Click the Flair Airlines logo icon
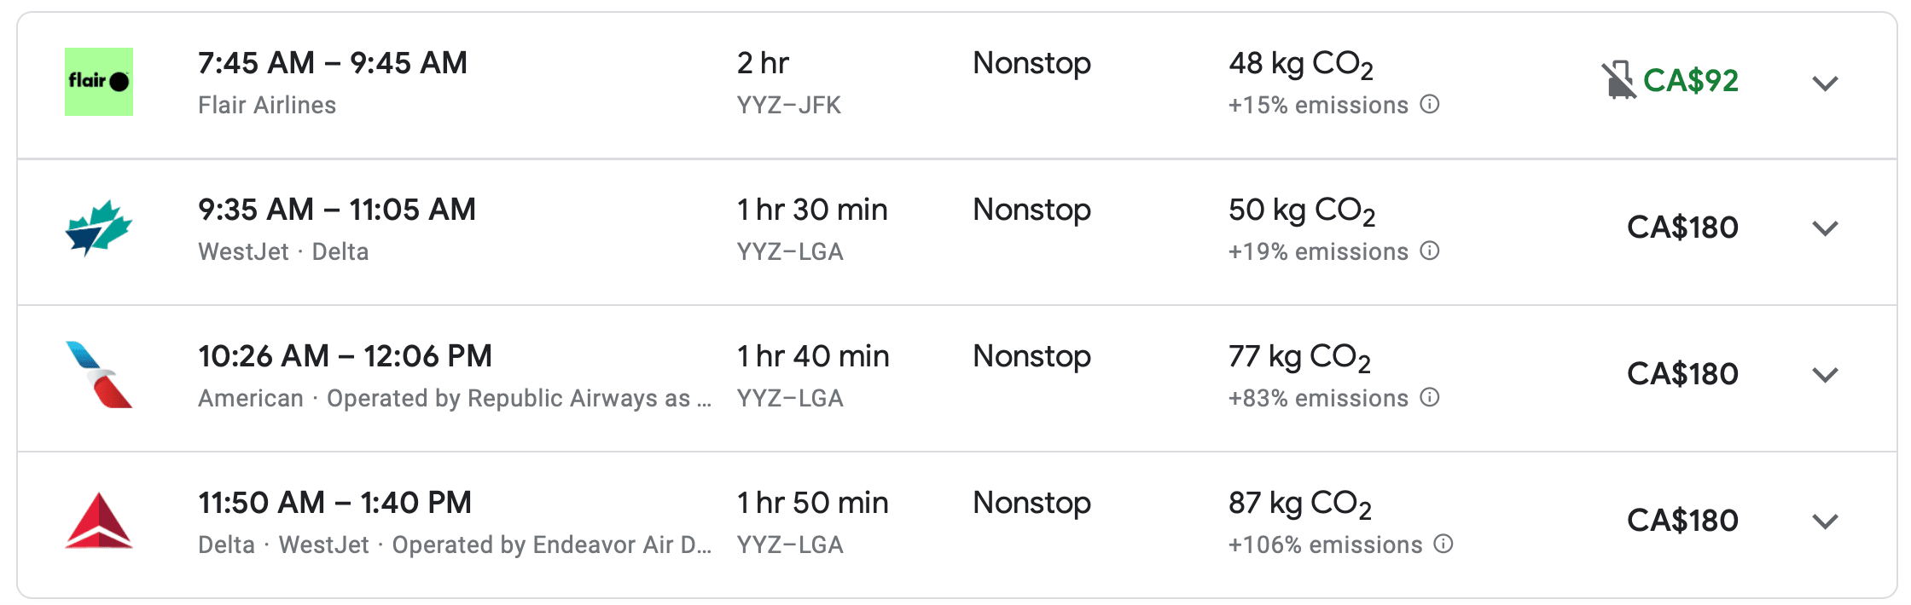Viewport: 1911px width, 605px height. click(99, 82)
